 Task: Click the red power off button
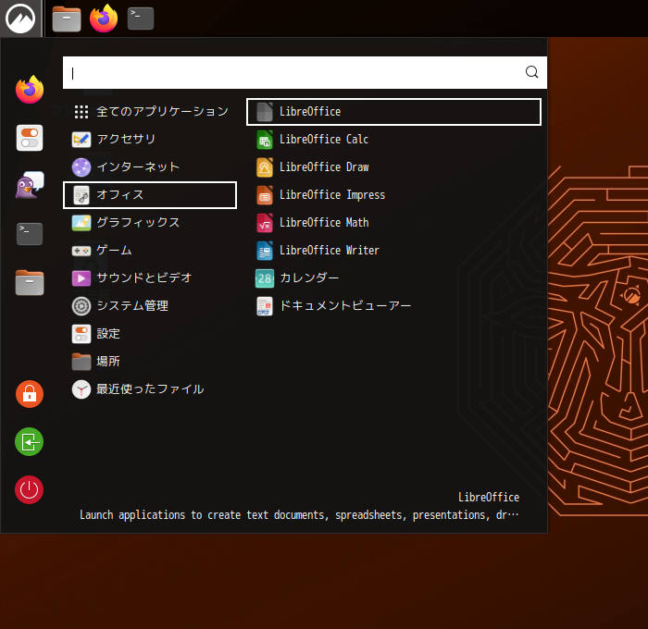click(30, 490)
